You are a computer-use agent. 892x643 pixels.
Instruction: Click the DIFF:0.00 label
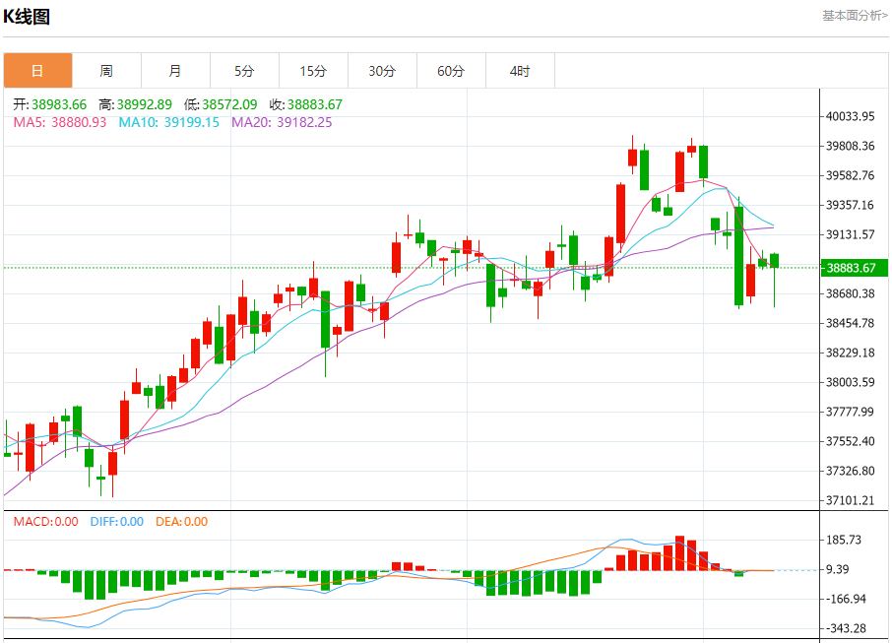coord(116,522)
